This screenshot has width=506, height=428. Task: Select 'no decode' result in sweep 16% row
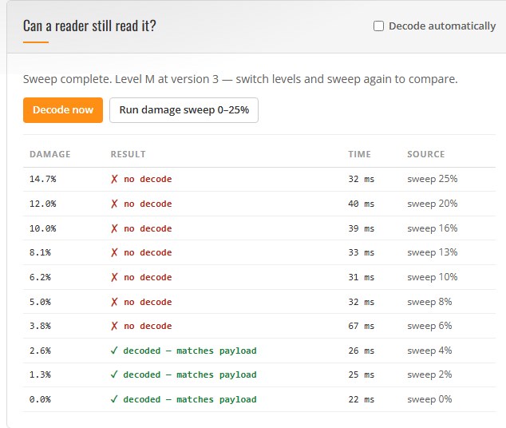point(141,228)
